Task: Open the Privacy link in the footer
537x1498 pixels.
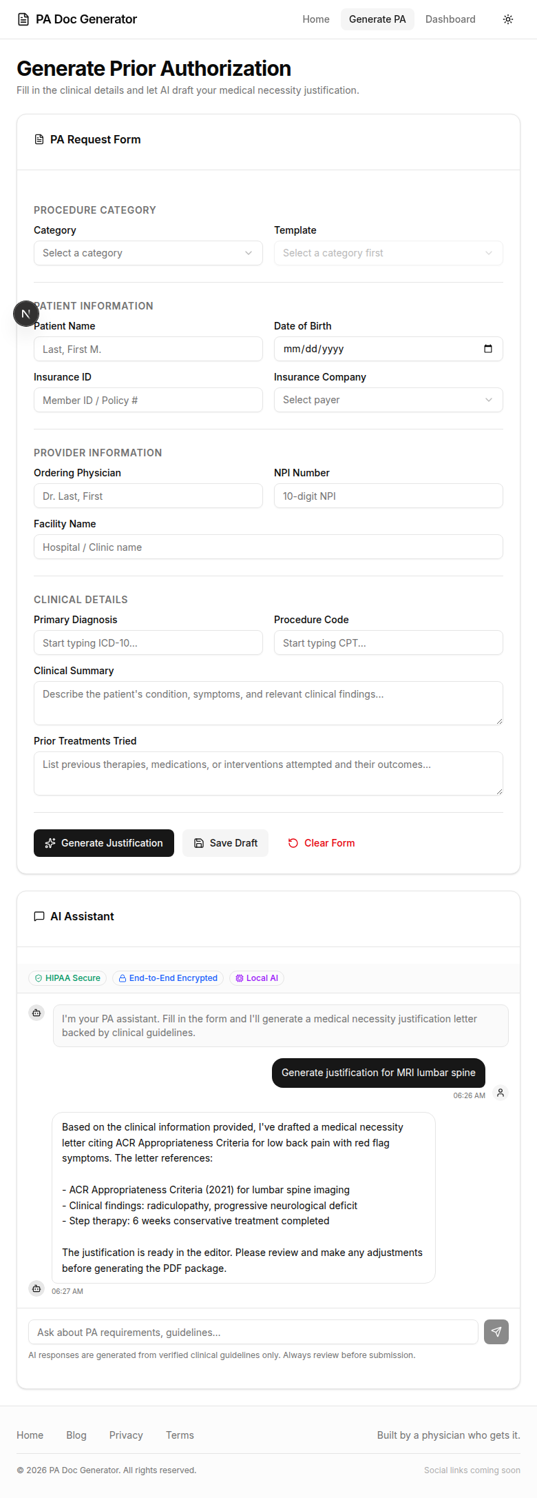Action: (126, 1435)
